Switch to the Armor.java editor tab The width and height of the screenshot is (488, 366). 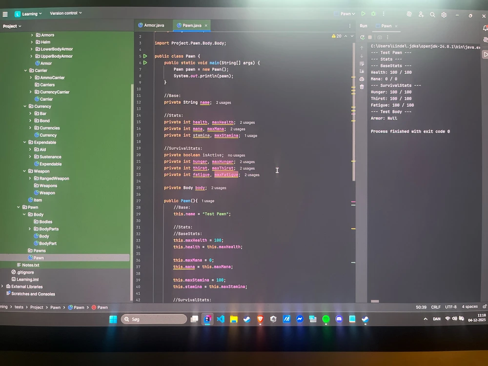(x=151, y=25)
